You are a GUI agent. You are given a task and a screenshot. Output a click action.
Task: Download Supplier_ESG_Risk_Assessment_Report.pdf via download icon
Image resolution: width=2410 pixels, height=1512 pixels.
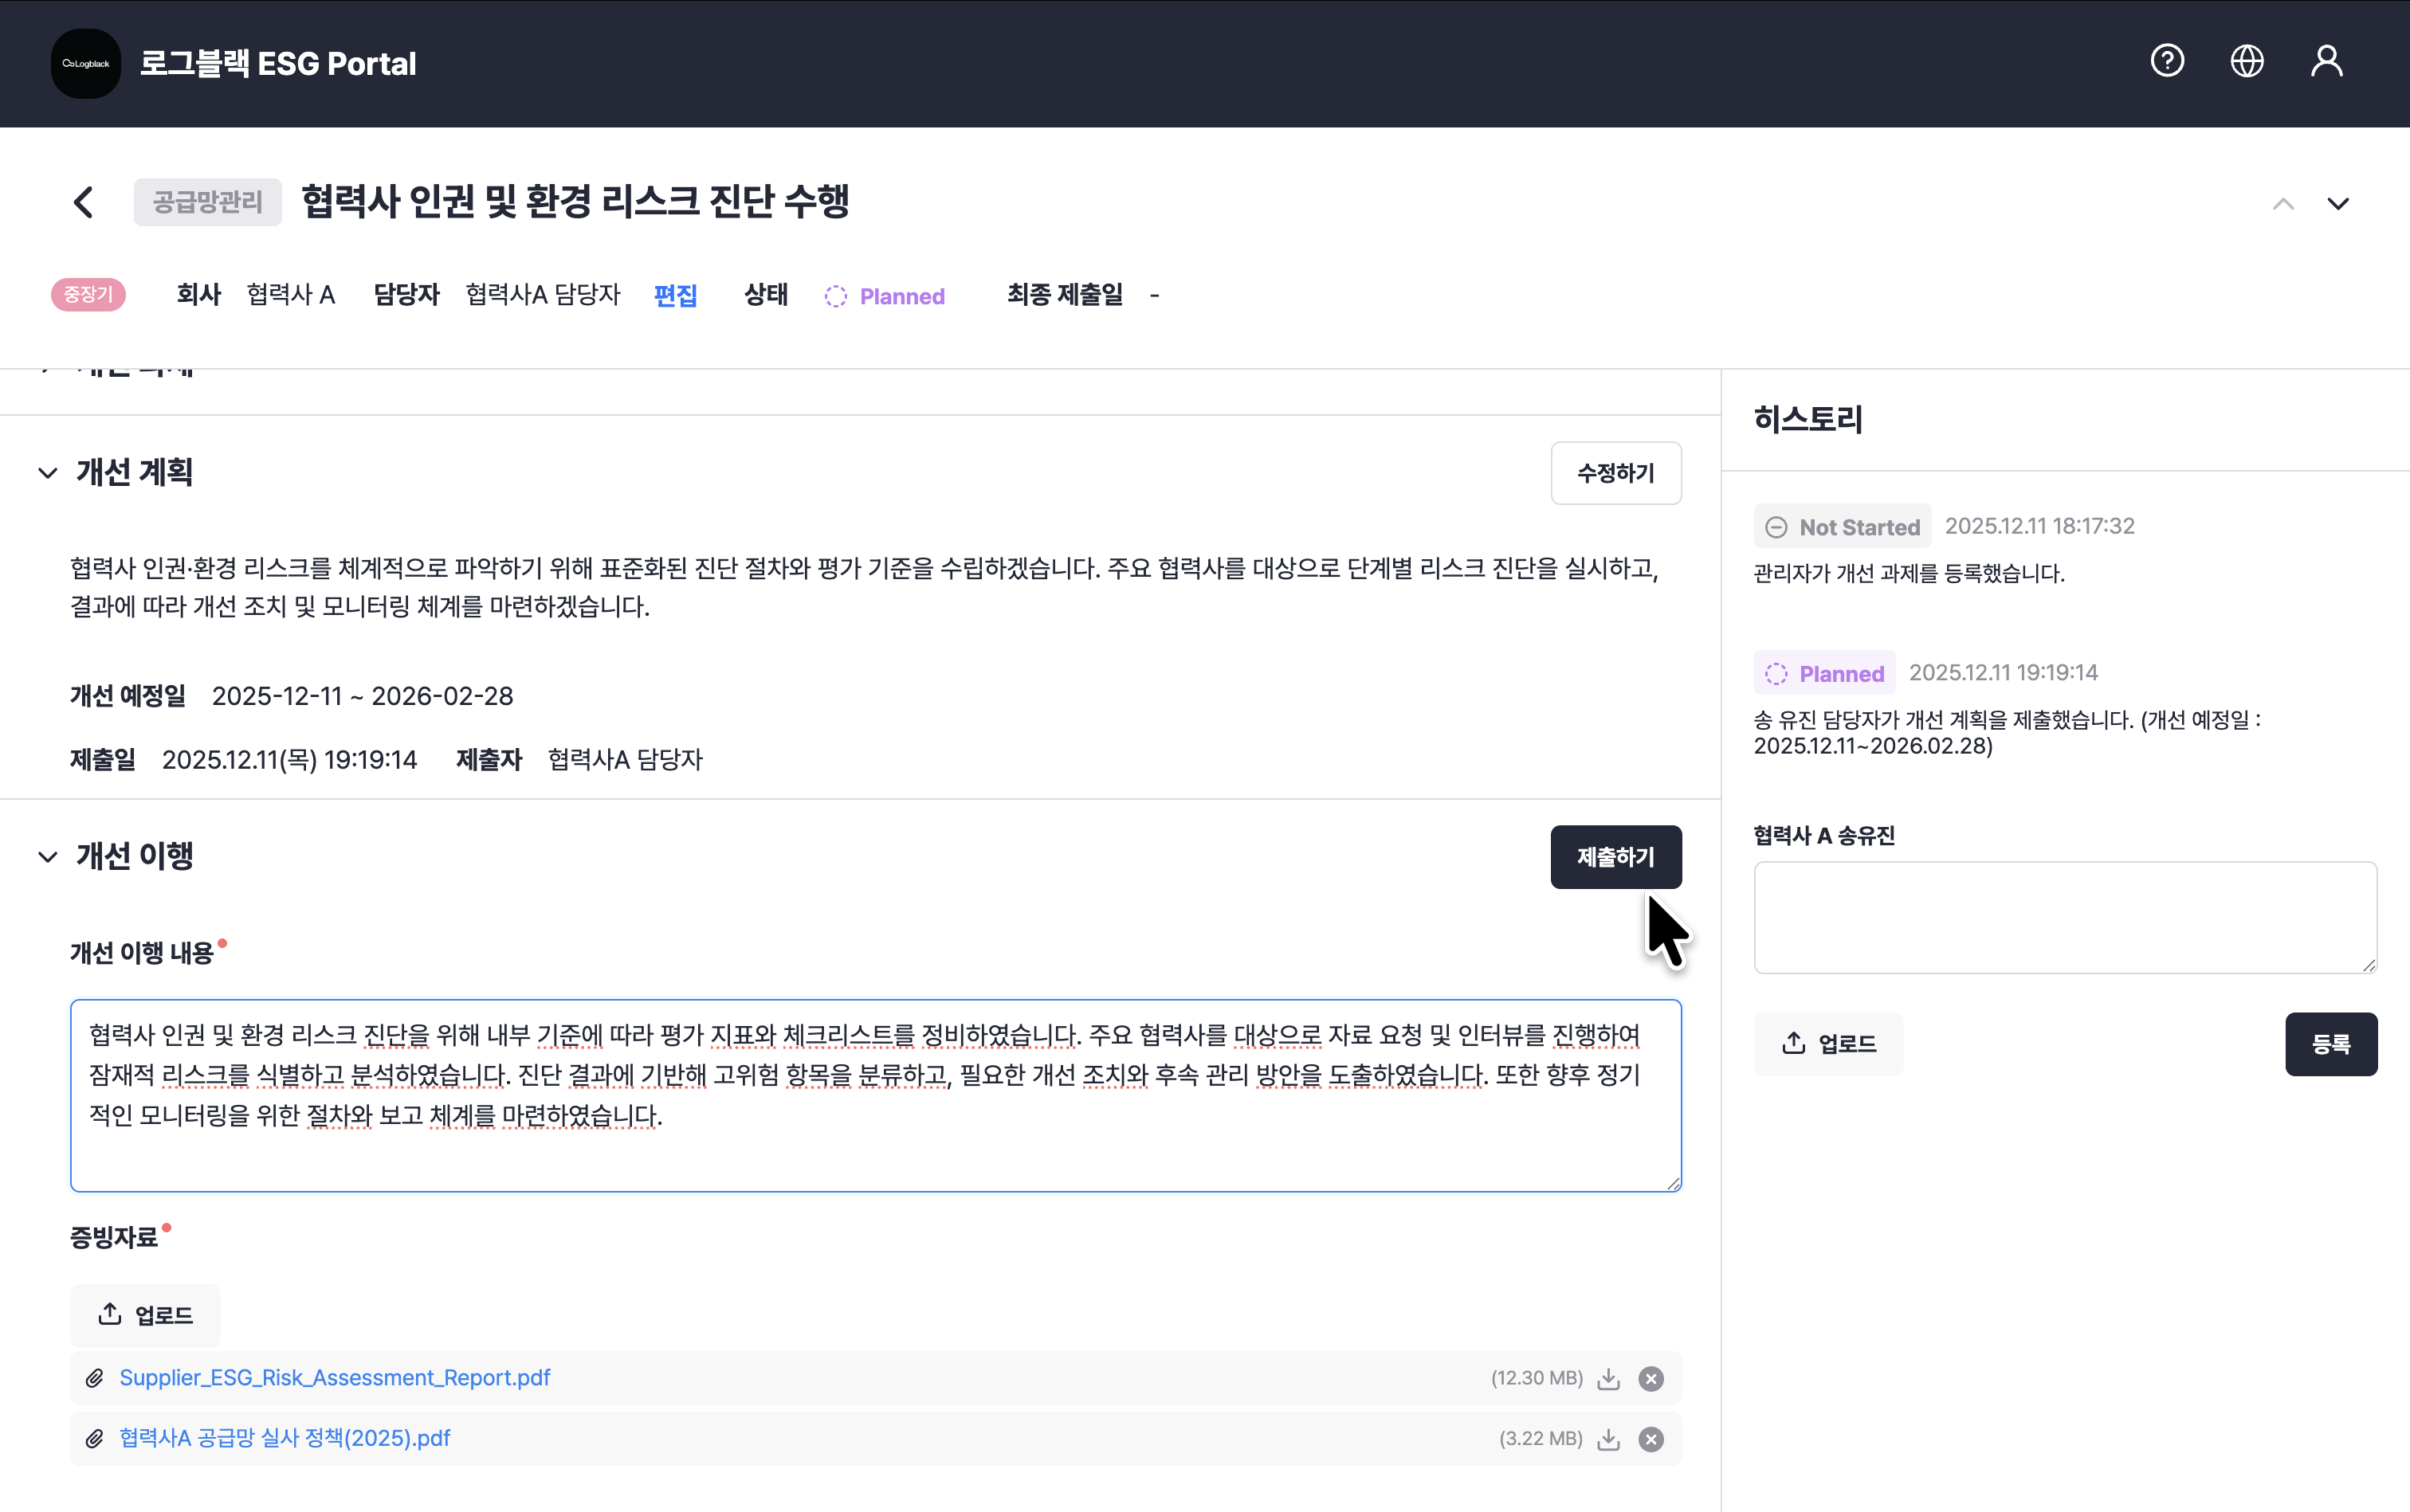pos(1609,1379)
